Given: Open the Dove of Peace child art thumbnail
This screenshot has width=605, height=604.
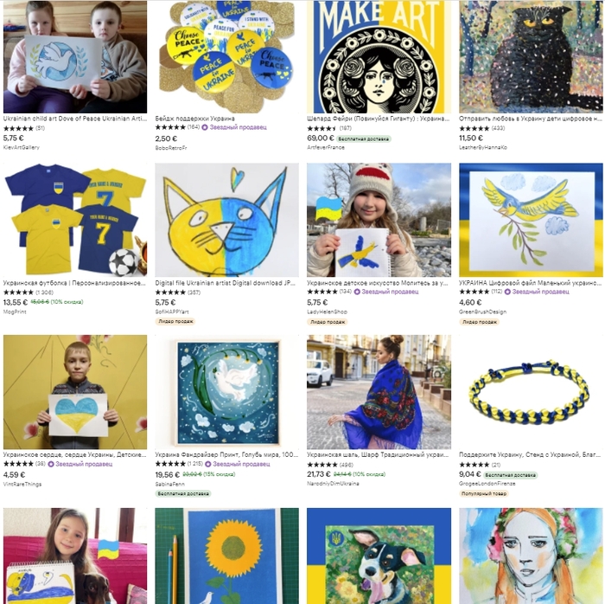Looking at the screenshot, I should click(x=75, y=57).
